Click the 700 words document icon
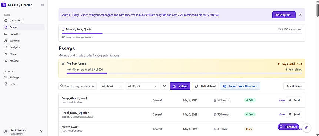This screenshot has width=319, height=136. (x=215, y=115)
